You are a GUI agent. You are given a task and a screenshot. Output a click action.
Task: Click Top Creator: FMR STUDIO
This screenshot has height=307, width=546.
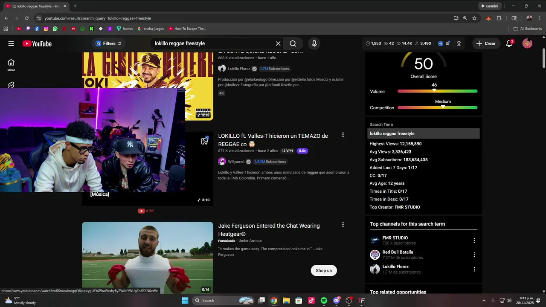(395, 207)
